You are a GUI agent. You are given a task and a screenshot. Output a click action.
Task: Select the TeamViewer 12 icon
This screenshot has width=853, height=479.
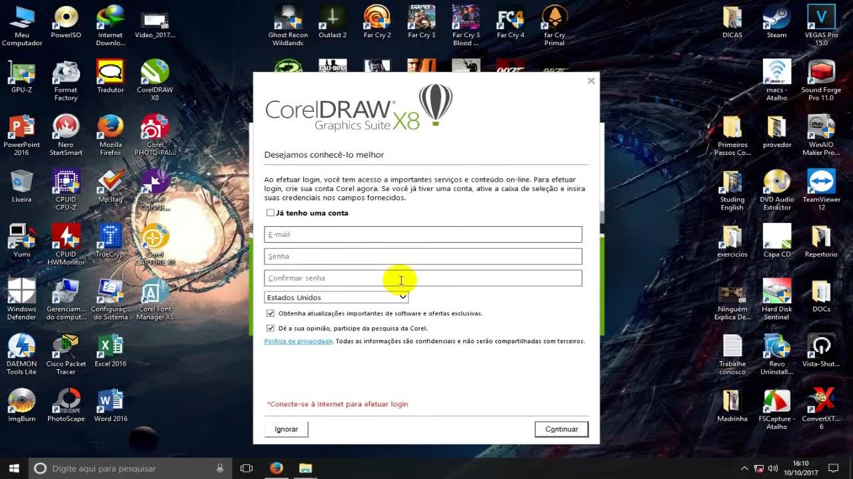pyautogui.click(x=821, y=190)
